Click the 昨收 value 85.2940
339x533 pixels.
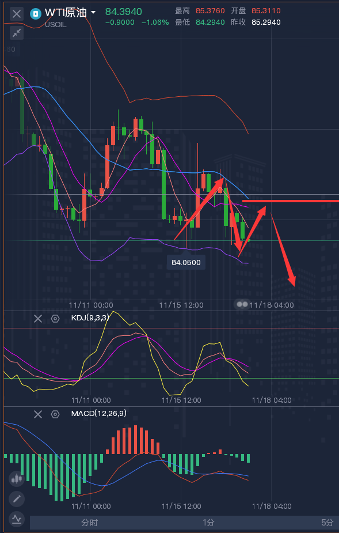(x=266, y=22)
